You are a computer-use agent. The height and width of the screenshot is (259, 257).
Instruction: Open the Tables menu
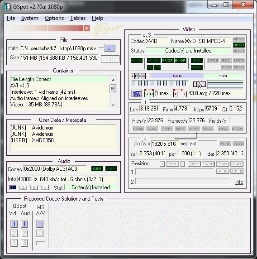click(78, 18)
